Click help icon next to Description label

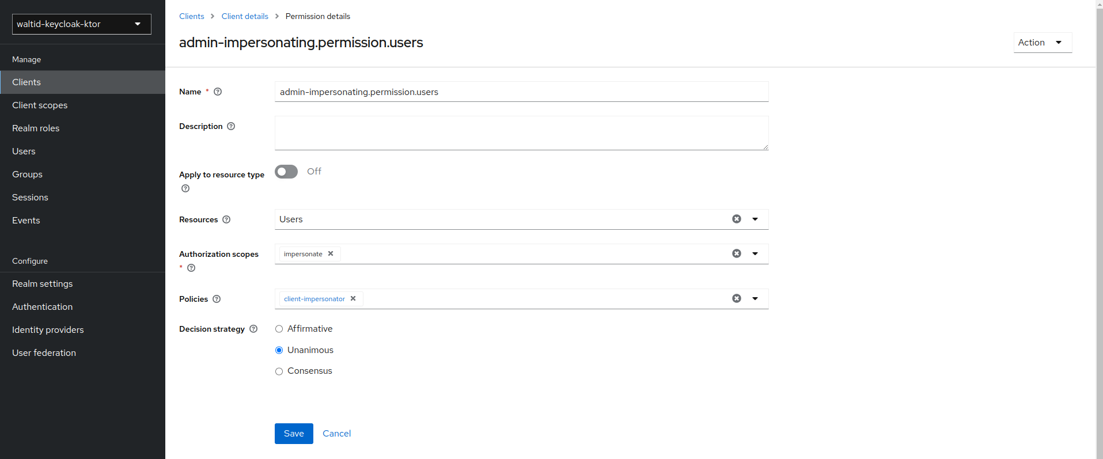coord(231,126)
